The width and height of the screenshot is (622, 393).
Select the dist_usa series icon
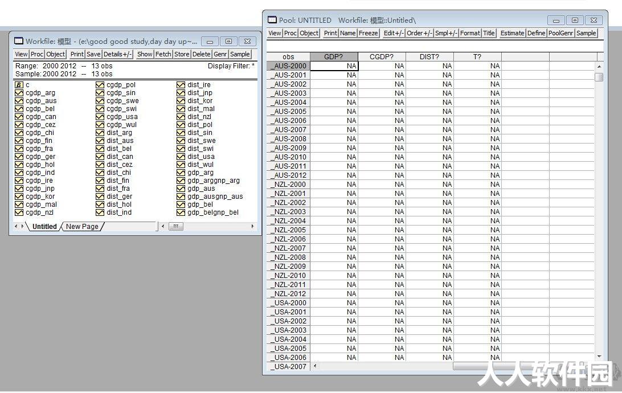click(x=181, y=157)
